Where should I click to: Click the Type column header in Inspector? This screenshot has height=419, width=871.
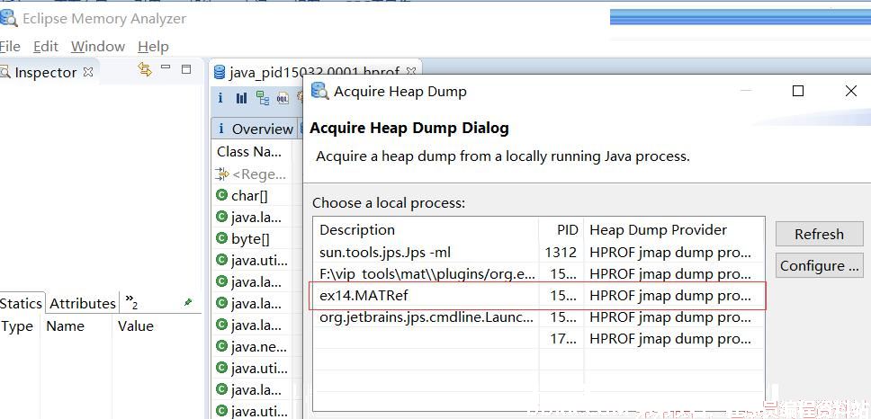coord(20,326)
